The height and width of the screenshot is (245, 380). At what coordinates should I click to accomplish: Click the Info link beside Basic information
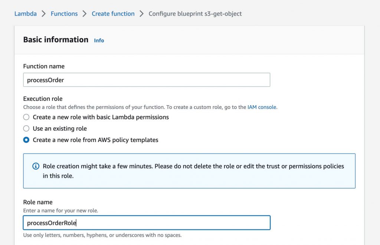(99, 40)
